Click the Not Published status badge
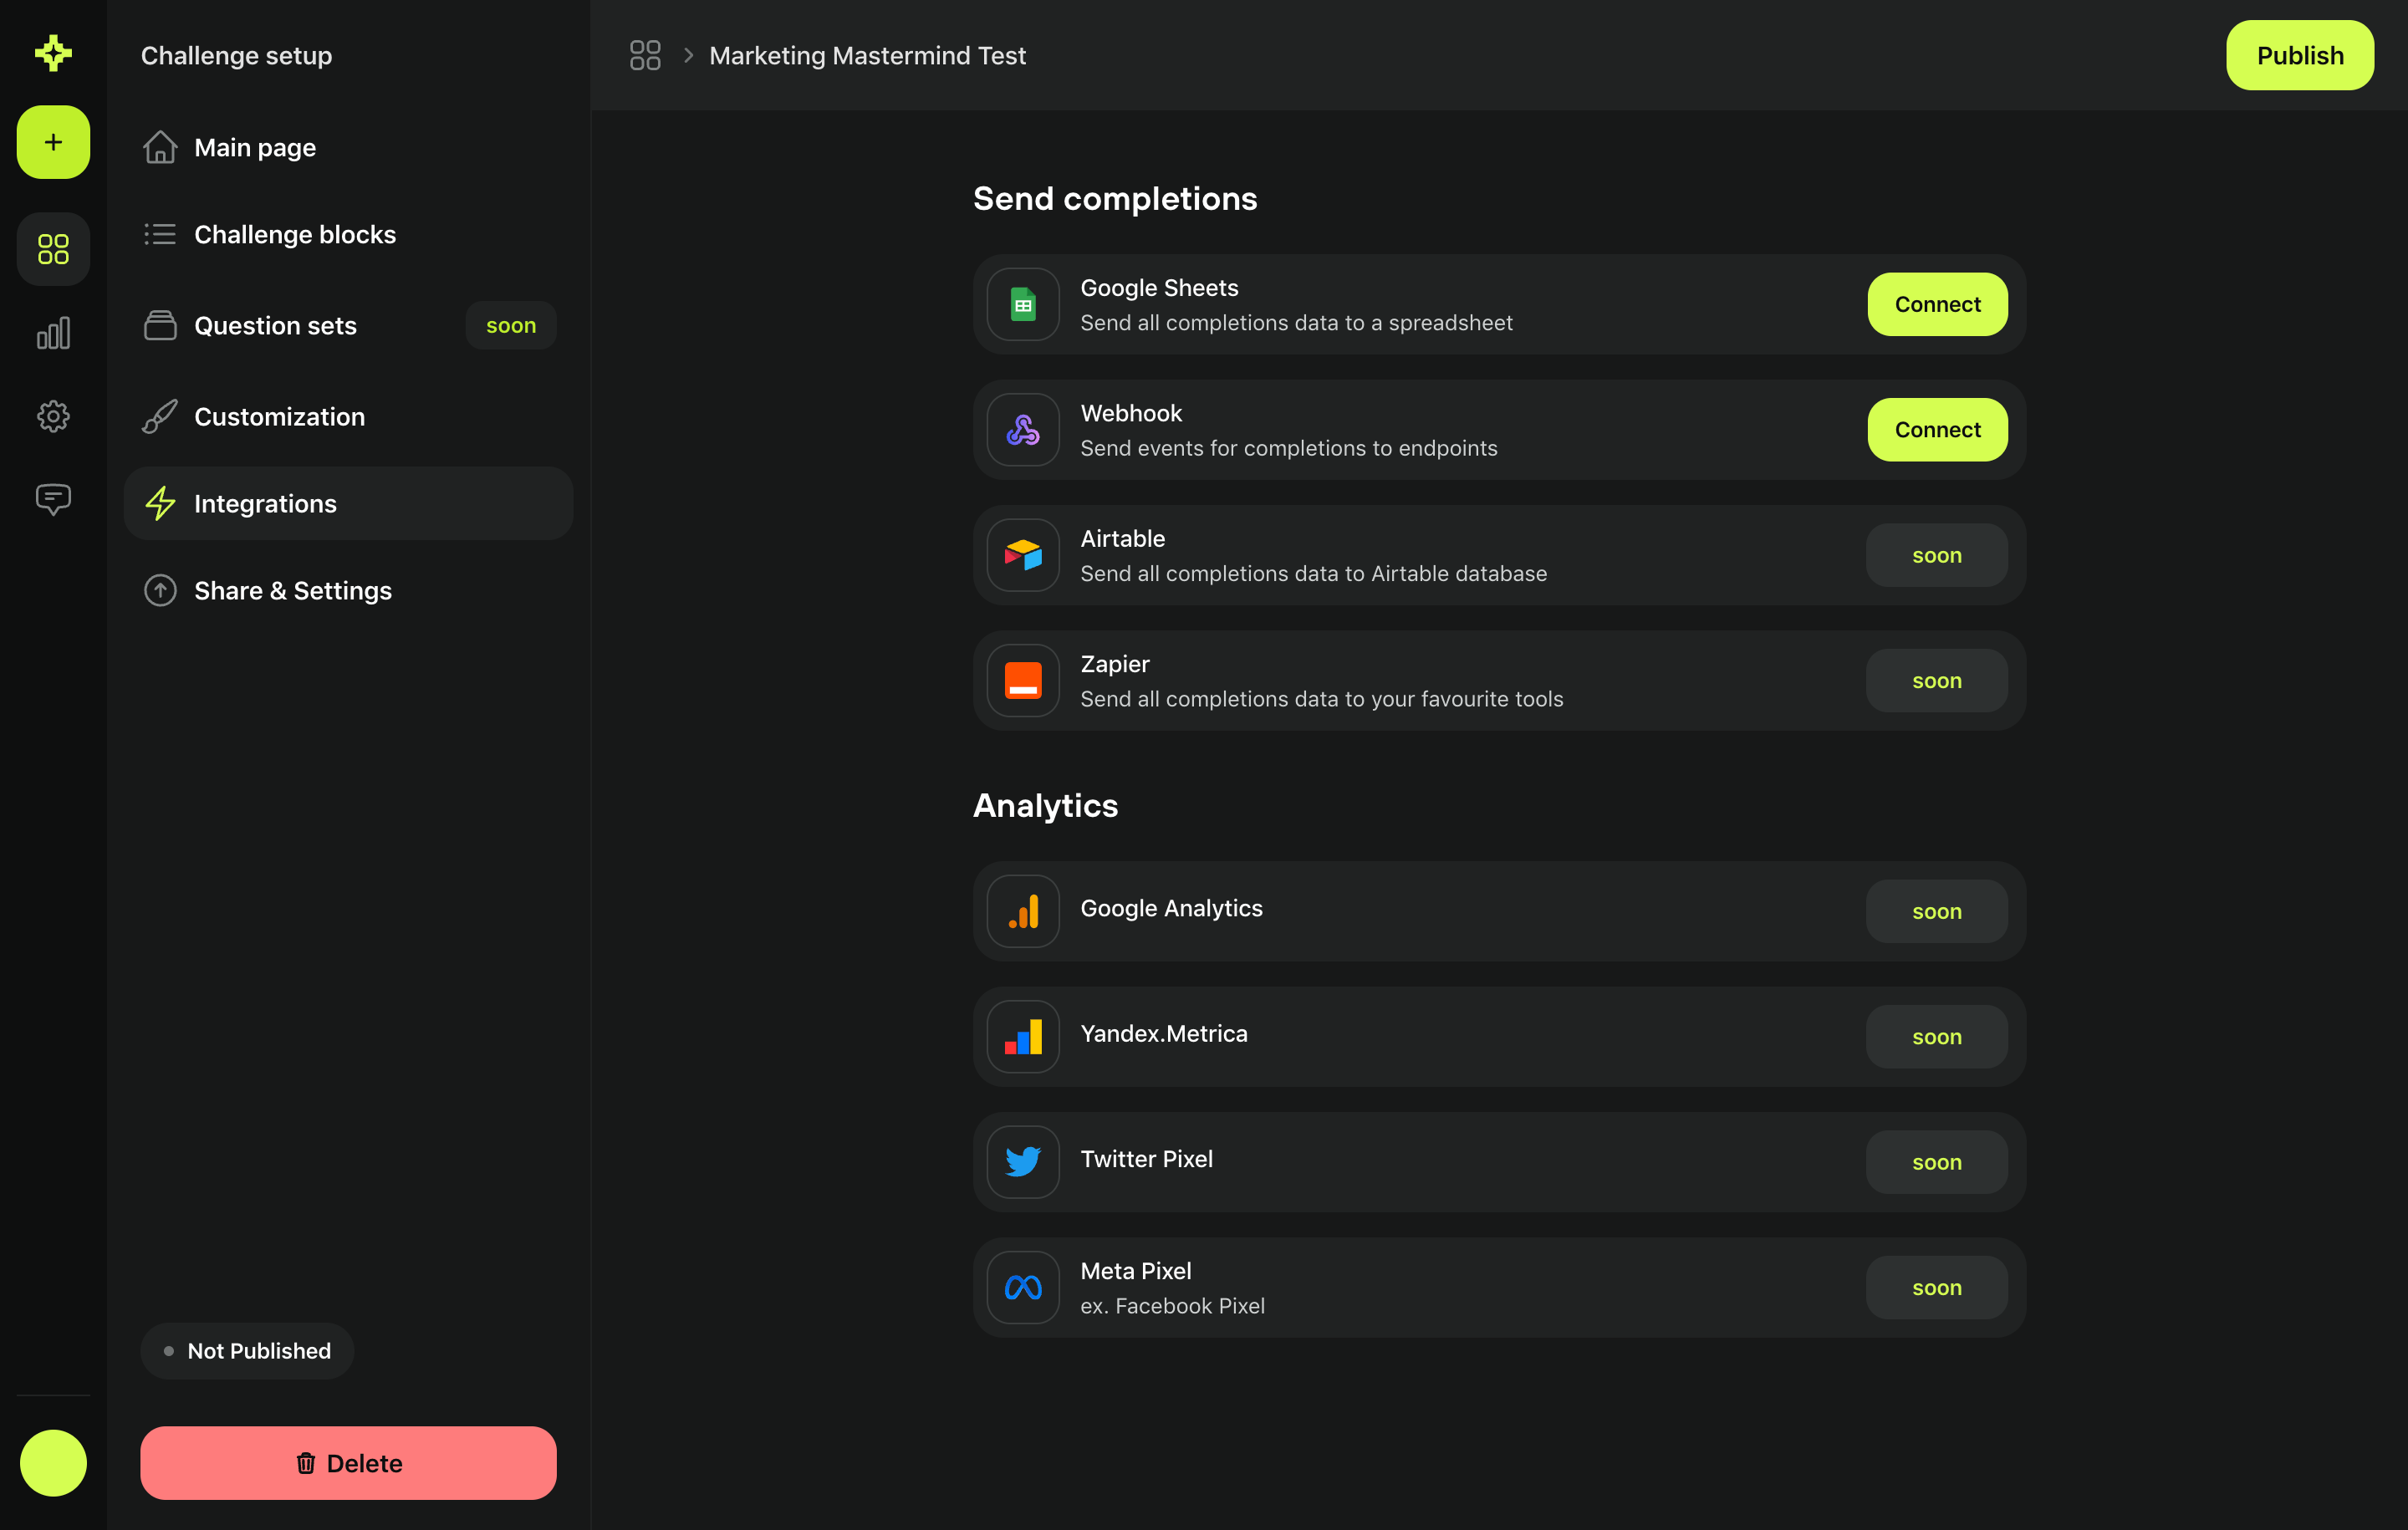 (x=247, y=1351)
